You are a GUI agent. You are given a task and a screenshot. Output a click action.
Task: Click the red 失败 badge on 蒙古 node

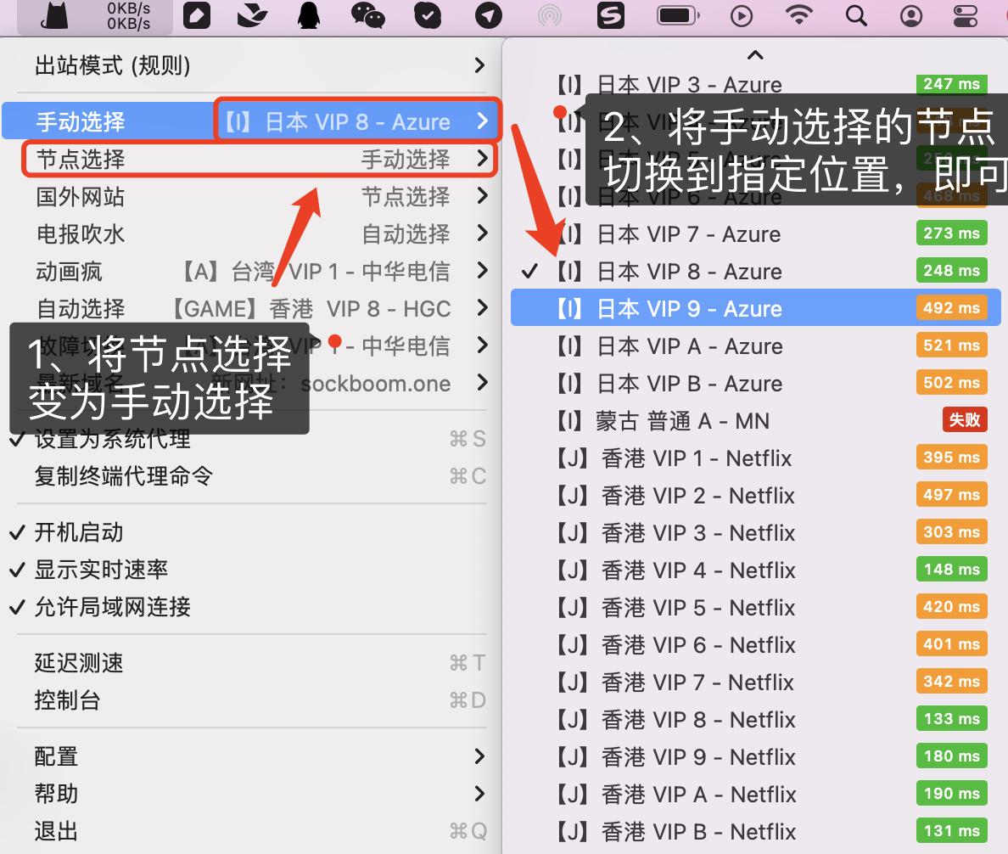pyautogui.click(x=964, y=420)
